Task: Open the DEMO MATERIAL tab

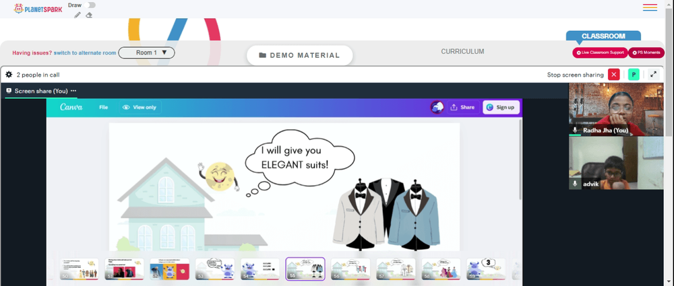Action: click(300, 55)
